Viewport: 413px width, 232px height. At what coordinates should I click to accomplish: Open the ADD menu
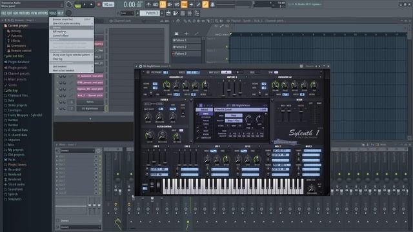(15, 13)
